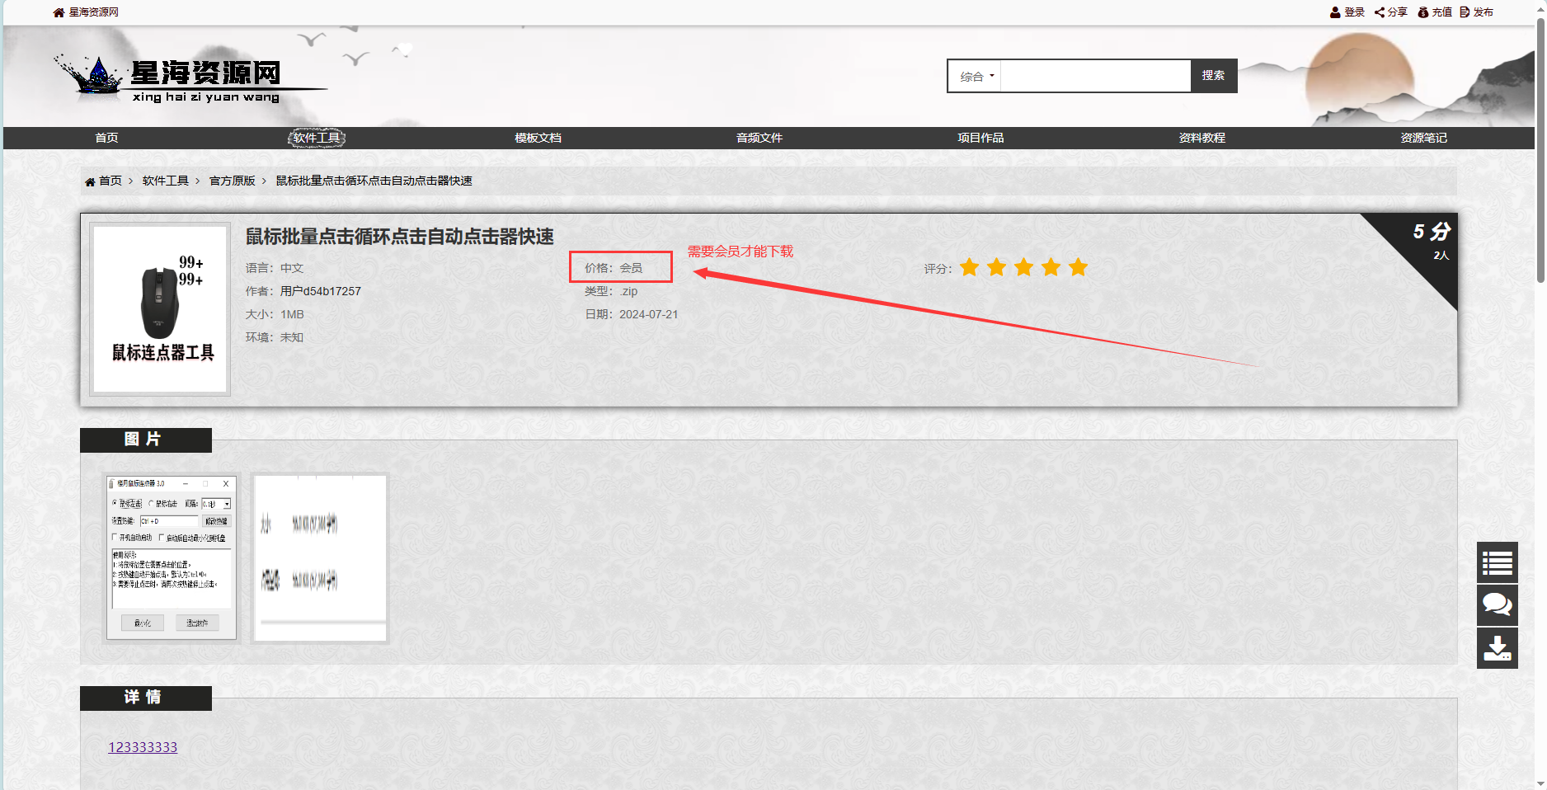The height and width of the screenshot is (790, 1547).
Task: Click the login user icon
Action: [1335, 12]
